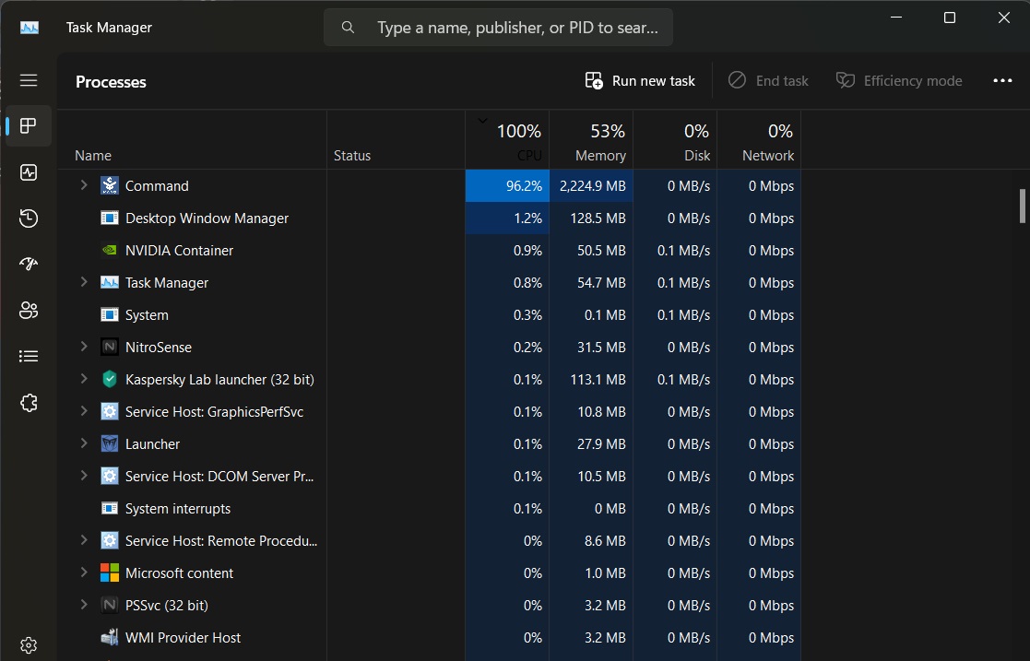The height and width of the screenshot is (661, 1030).
Task: Click the WMI Provider Host icon
Action: coord(110,637)
